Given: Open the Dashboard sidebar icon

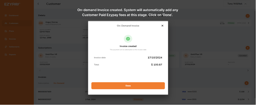Looking at the screenshot, I should pyautogui.click(x=6, y=16).
